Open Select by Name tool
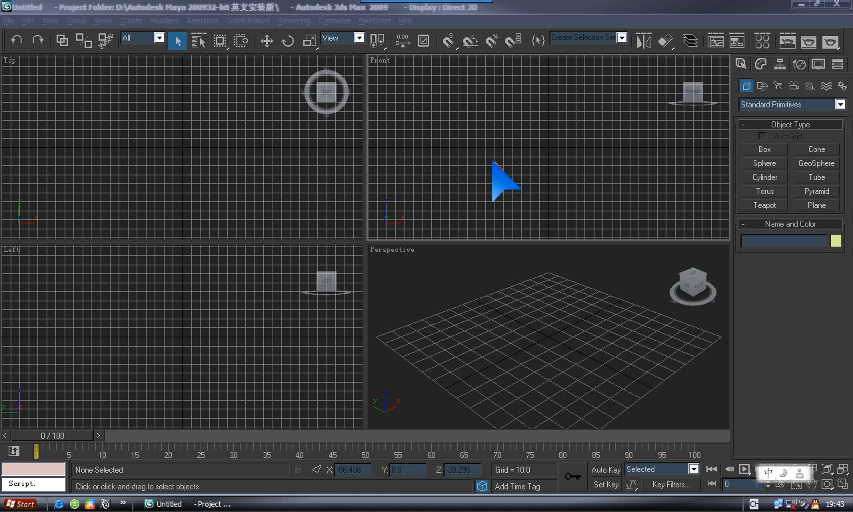The image size is (853, 512). click(x=199, y=41)
